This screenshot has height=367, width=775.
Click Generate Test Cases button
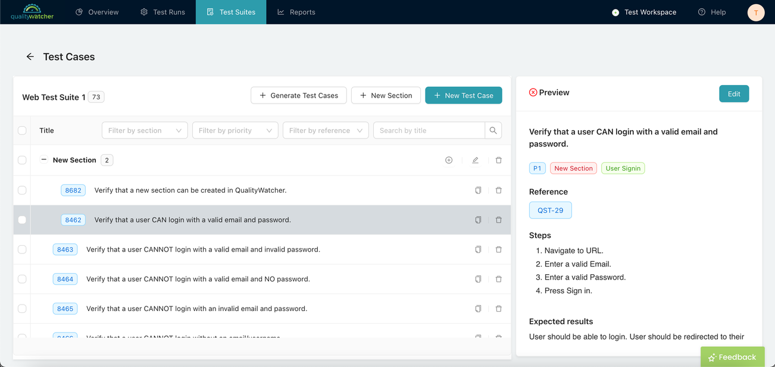click(x=299, y=95)
